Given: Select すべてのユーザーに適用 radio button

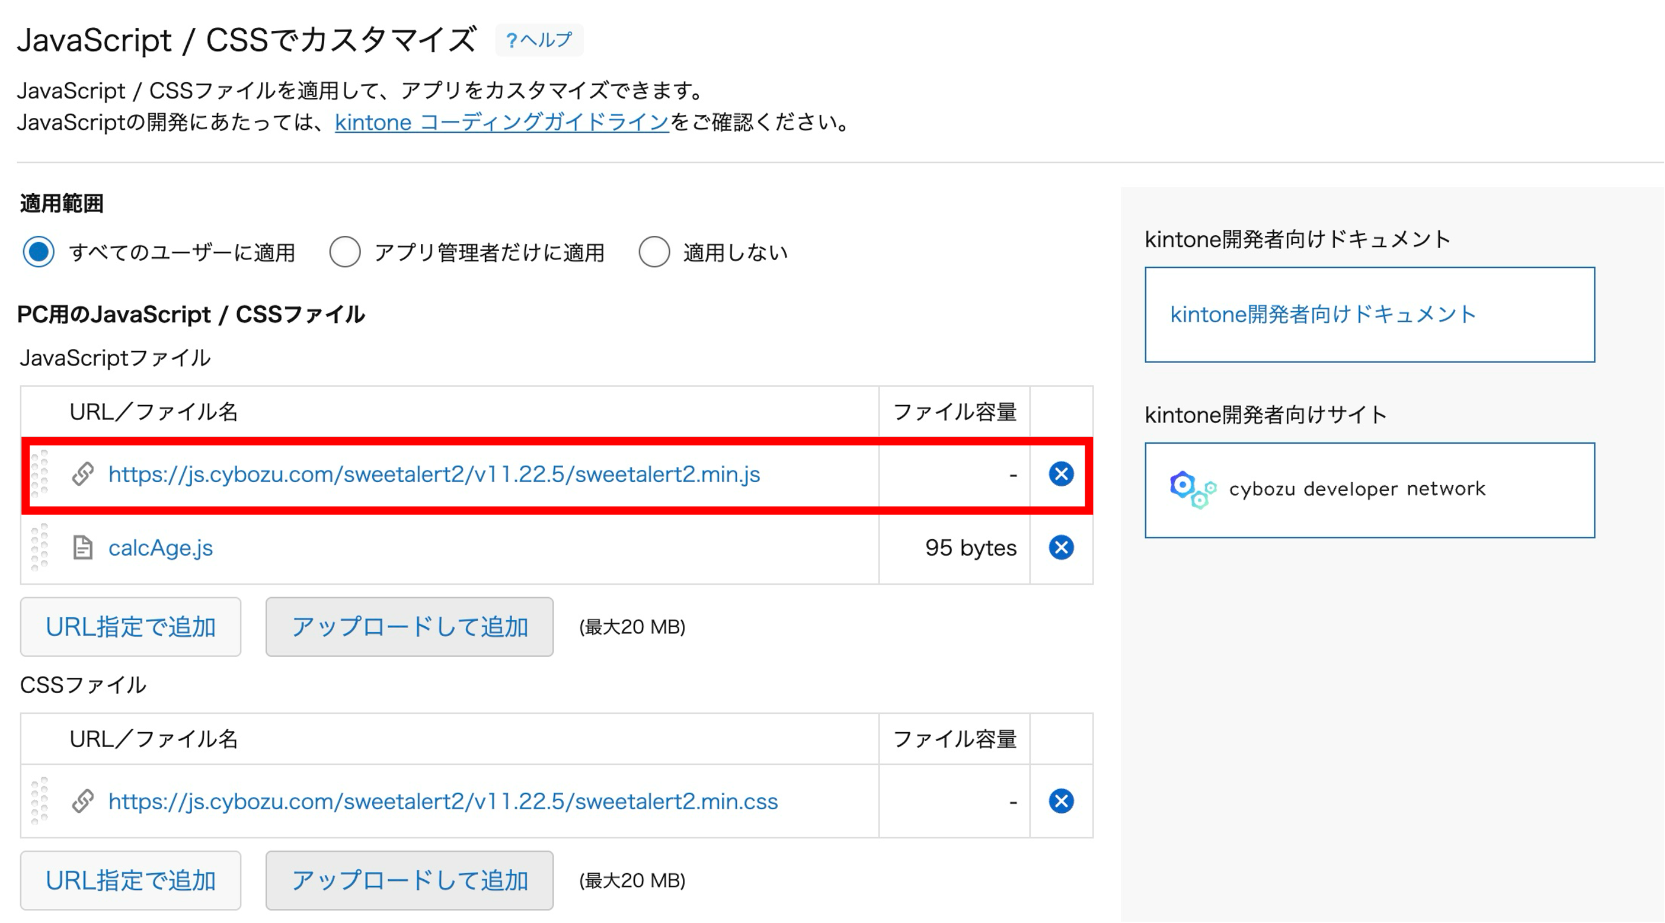Looking at the screenshot, I should tap(39, 252).
